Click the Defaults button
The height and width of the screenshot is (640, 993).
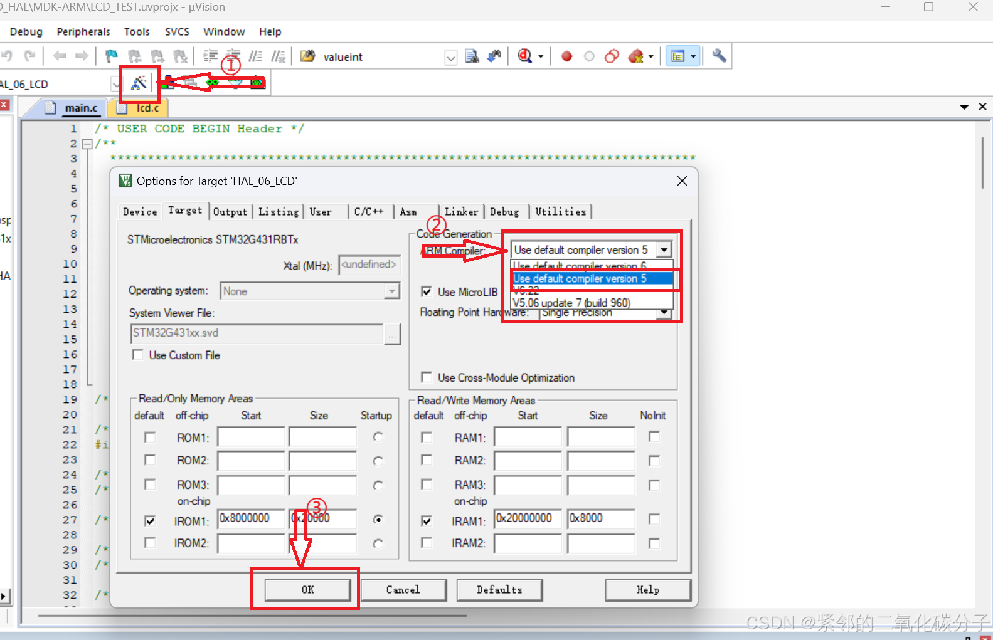click(x=499, y=590)
